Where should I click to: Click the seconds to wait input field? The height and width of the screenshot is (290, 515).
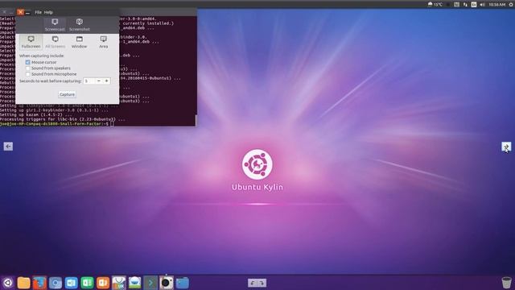click(x=89, y=81)
